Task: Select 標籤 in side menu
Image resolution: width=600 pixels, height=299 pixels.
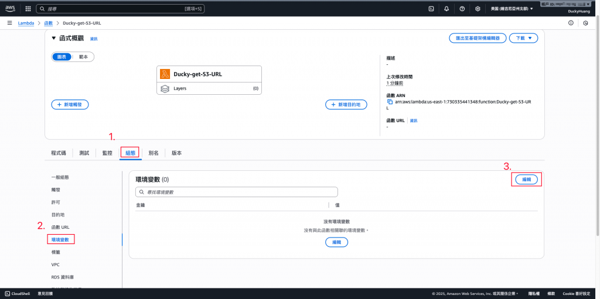Action: (56, 252)
